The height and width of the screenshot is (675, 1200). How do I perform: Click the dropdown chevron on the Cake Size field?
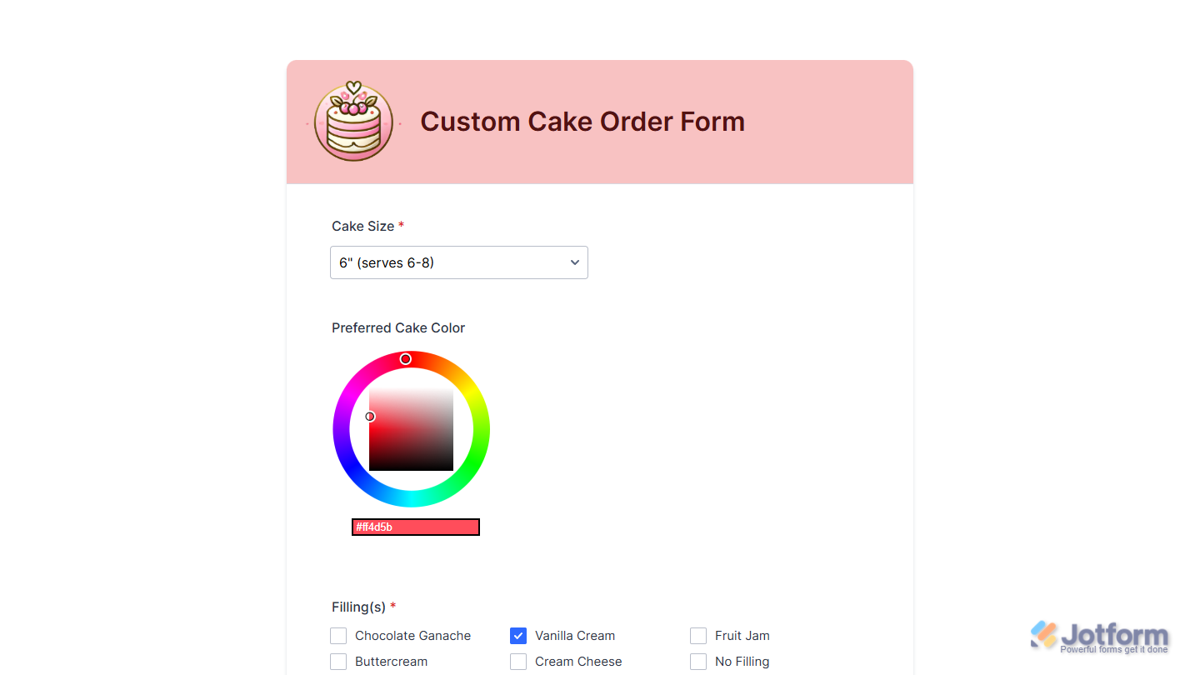(574, 262)
